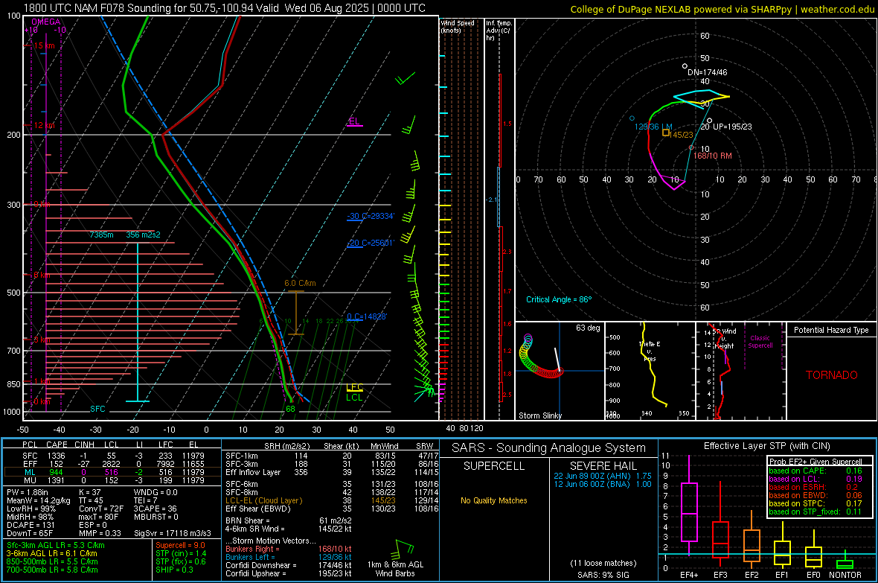The image size is (878, 583).
Task: Click the Effective Layer STP (with CIN) title
Action: point(767,446)
